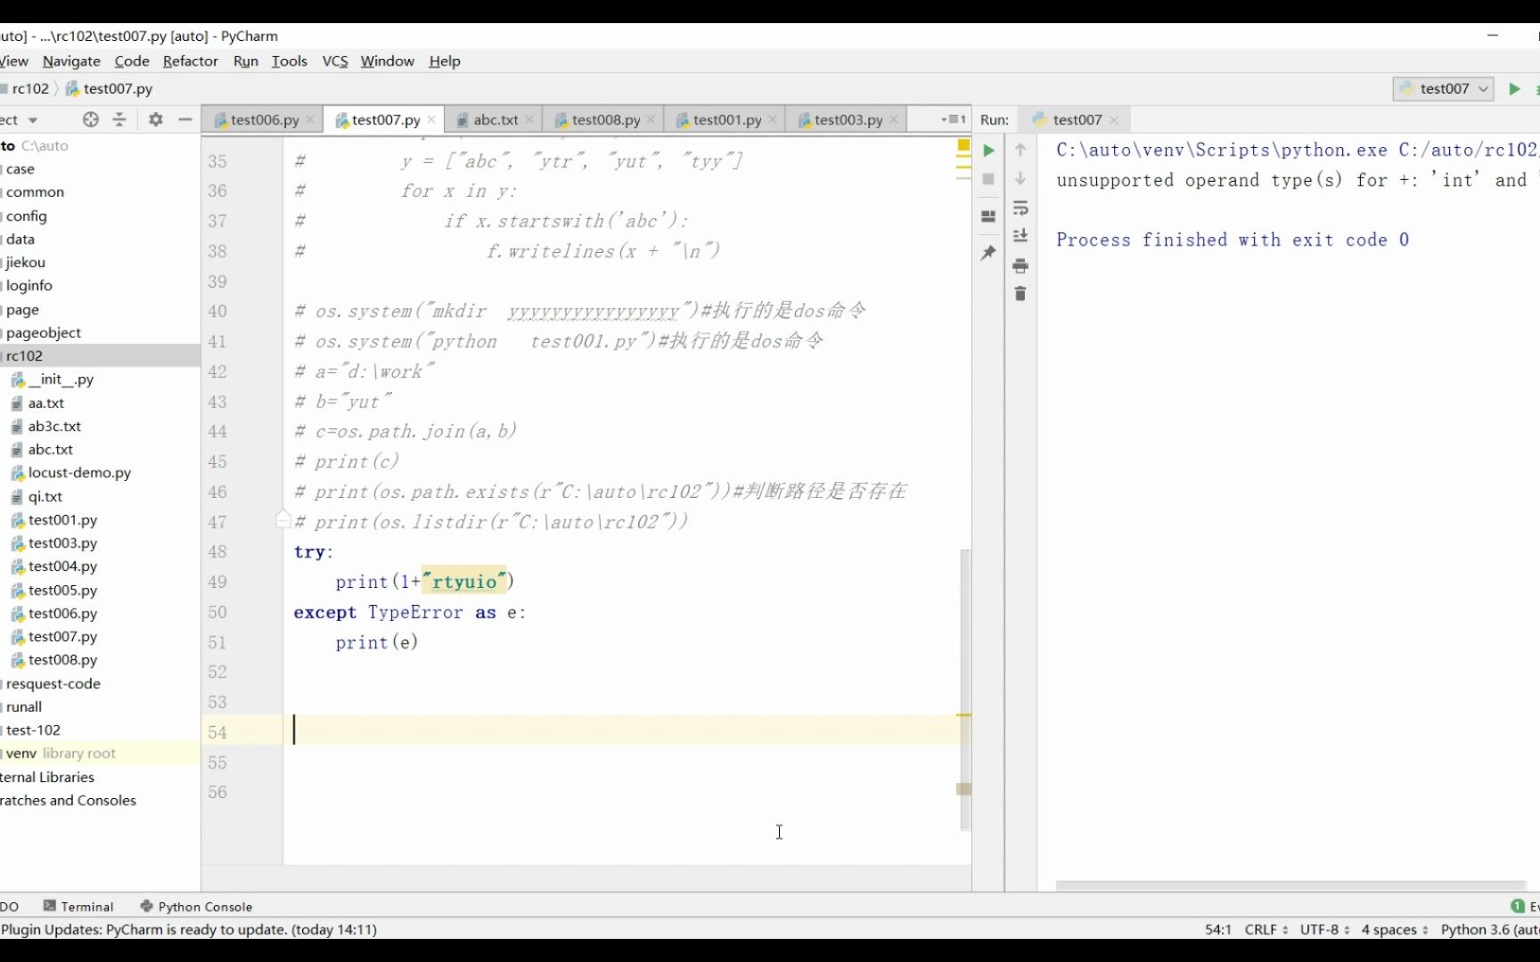1540x962 pixels.
Task: Clear console output with trash icon
Action: (x=1020, y=294)
